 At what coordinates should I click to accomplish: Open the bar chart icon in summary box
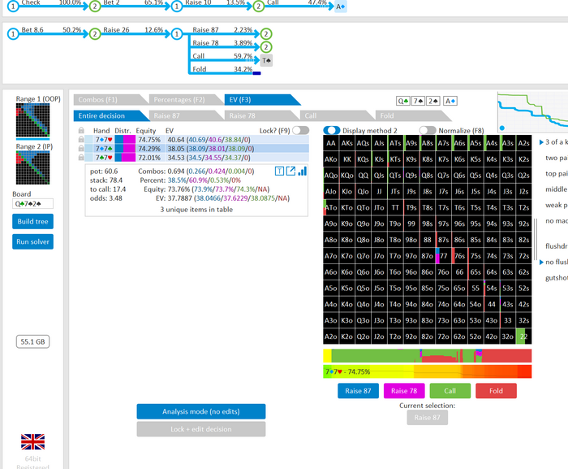click(302, 171)
